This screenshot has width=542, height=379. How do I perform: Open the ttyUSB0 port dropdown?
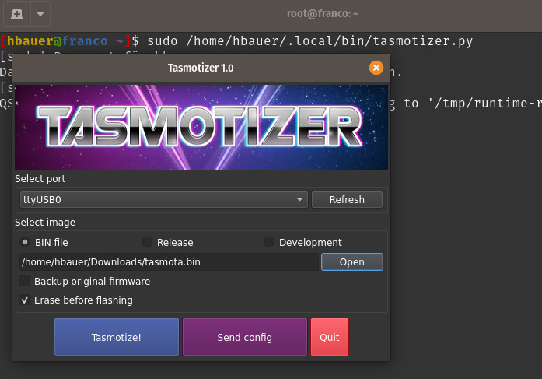(x=164, y=199)
